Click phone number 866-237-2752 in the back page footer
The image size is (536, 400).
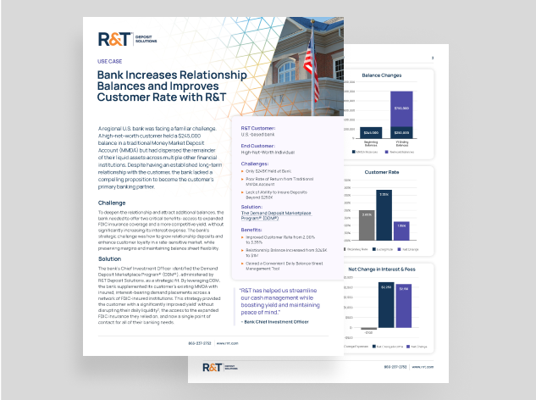[395, 367]
